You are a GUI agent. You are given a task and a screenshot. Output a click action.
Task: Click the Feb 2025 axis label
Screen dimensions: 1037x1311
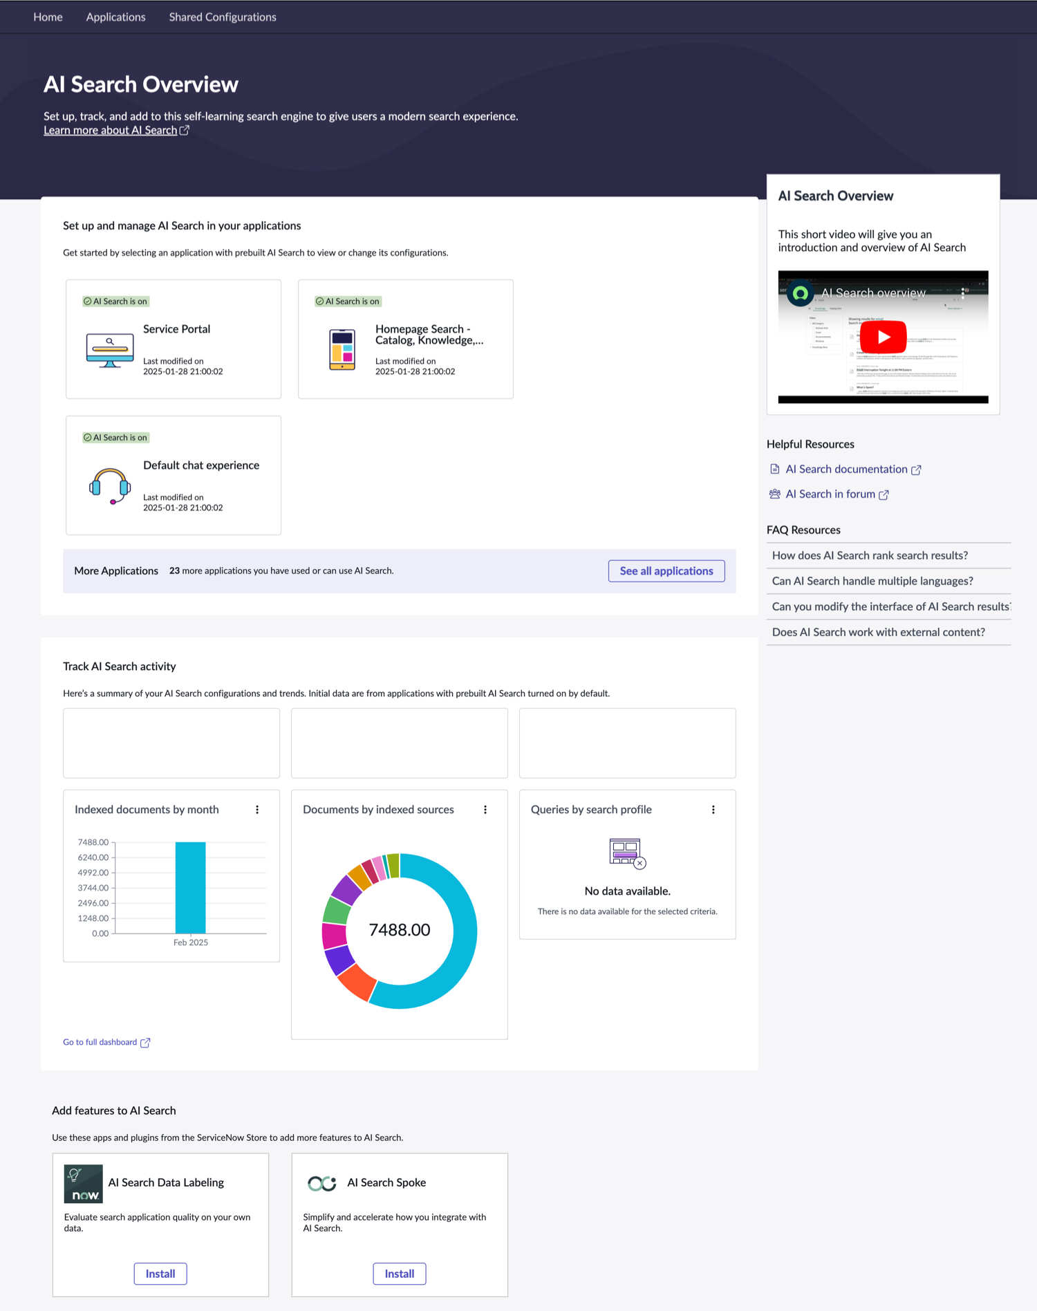(191, 942)
